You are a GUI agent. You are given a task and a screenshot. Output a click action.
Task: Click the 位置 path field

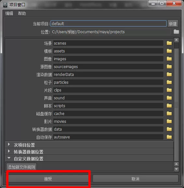point(111,32)
